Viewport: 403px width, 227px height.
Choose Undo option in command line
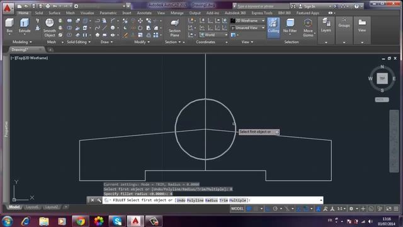tap(181, 201)
